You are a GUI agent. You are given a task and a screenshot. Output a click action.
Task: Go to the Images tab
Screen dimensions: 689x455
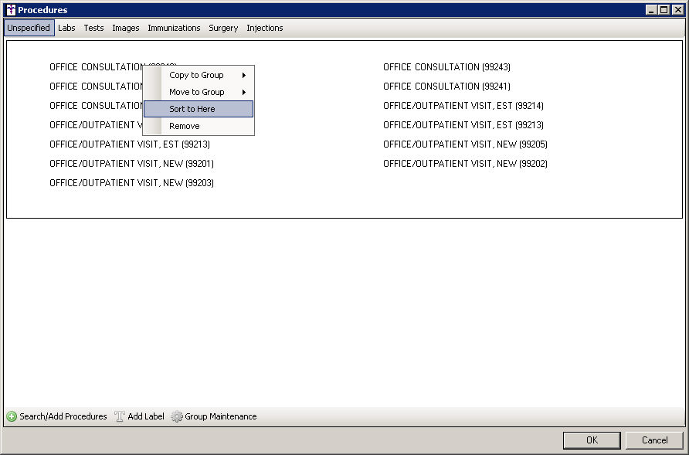coord(126,28)
